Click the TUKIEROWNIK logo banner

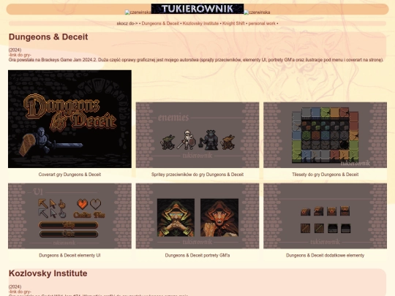point(197,9)
